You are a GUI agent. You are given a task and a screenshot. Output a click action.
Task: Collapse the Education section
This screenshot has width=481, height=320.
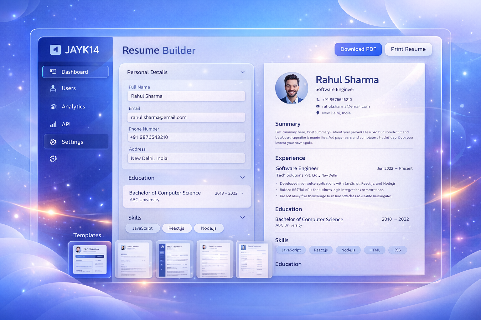tap(242, 177)
